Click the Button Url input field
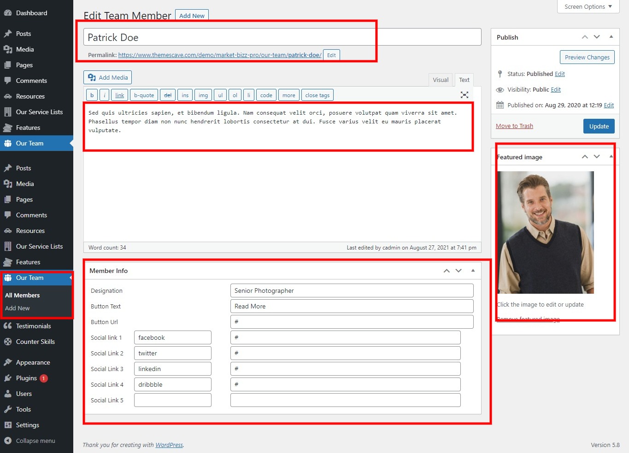This screenshot has height=453, width=629. [352, 322]
